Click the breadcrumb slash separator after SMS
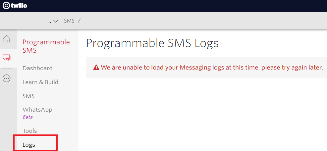This screenshot has width=327, height=151. pos(79,21)
